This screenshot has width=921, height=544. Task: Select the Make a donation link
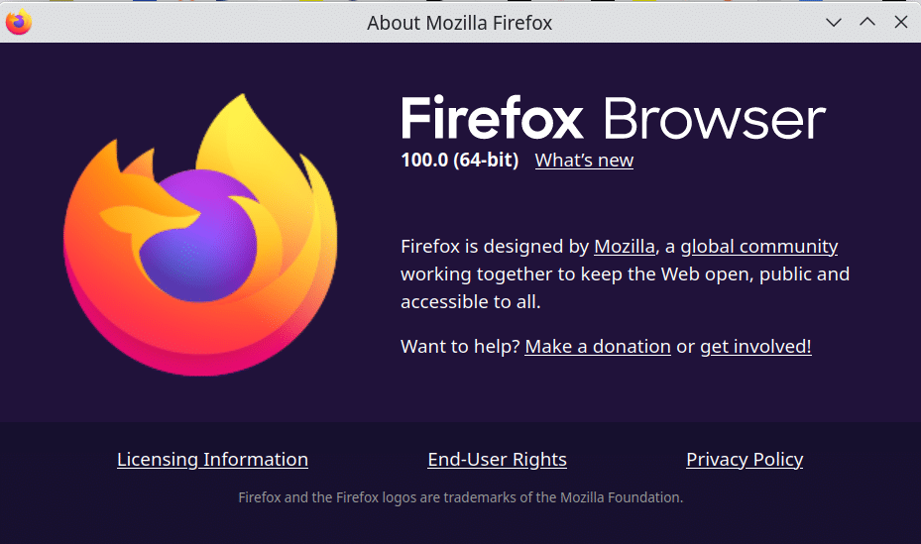(598, 347)
